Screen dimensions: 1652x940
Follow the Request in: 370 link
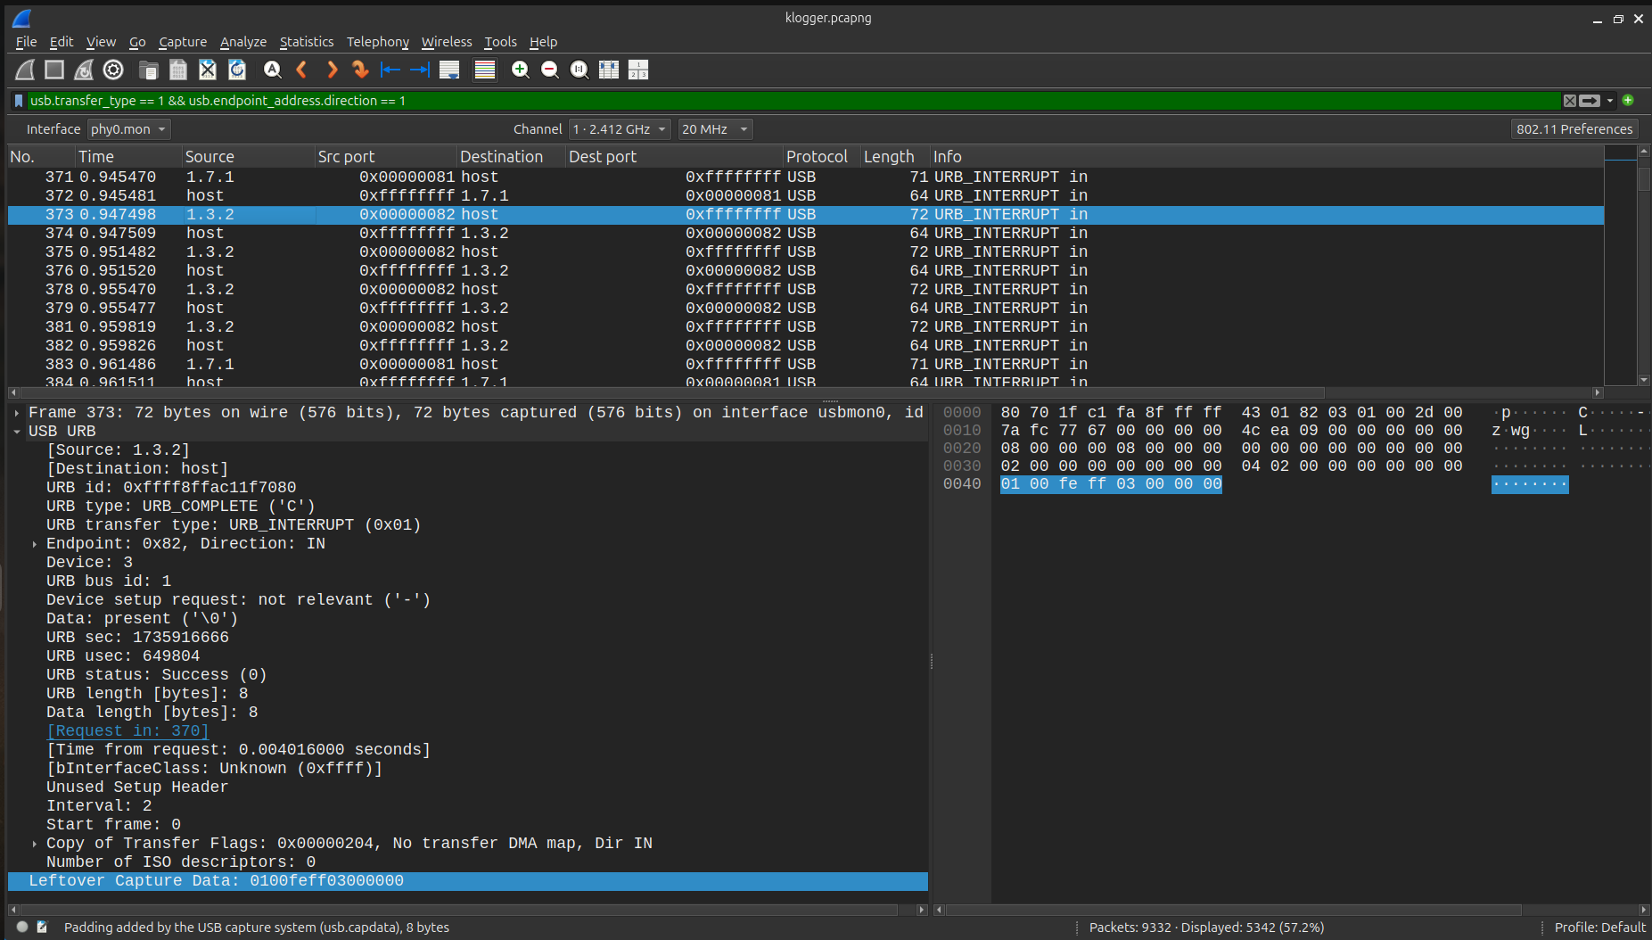(x=127, y=731)
